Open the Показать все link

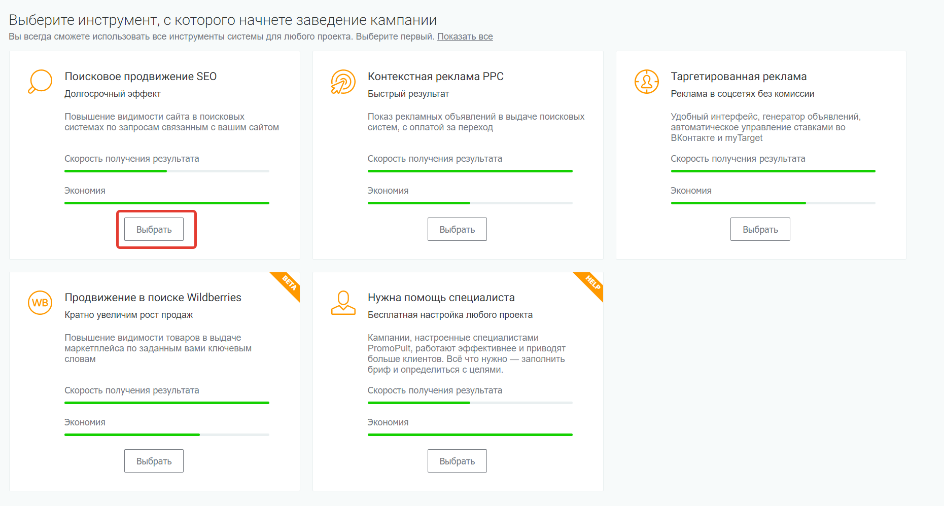click(x=465, y=37)
